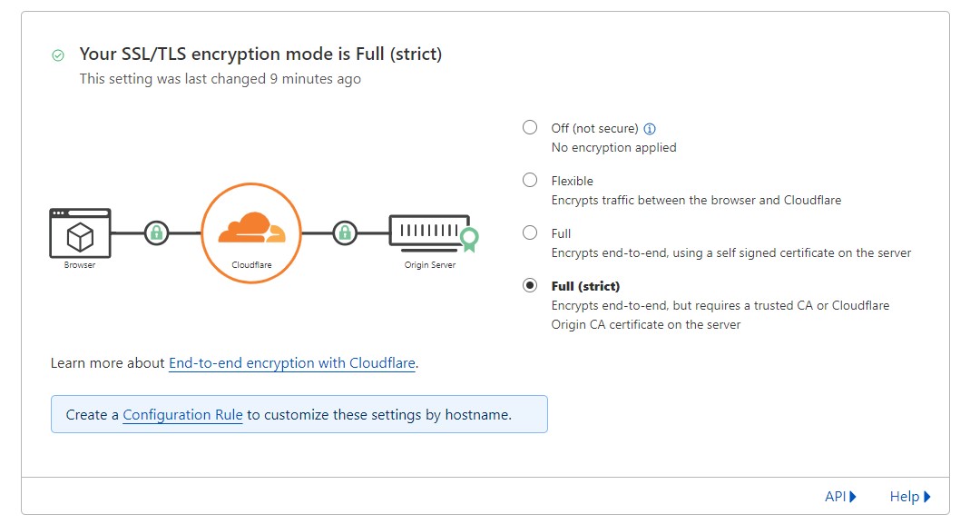Select the Full encryption mode
Screen dimensions: 970x524
[530, 232]
